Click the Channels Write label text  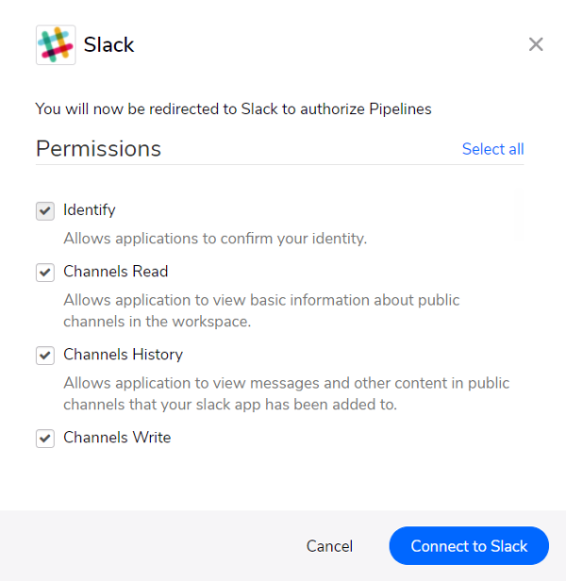(117, 438)
